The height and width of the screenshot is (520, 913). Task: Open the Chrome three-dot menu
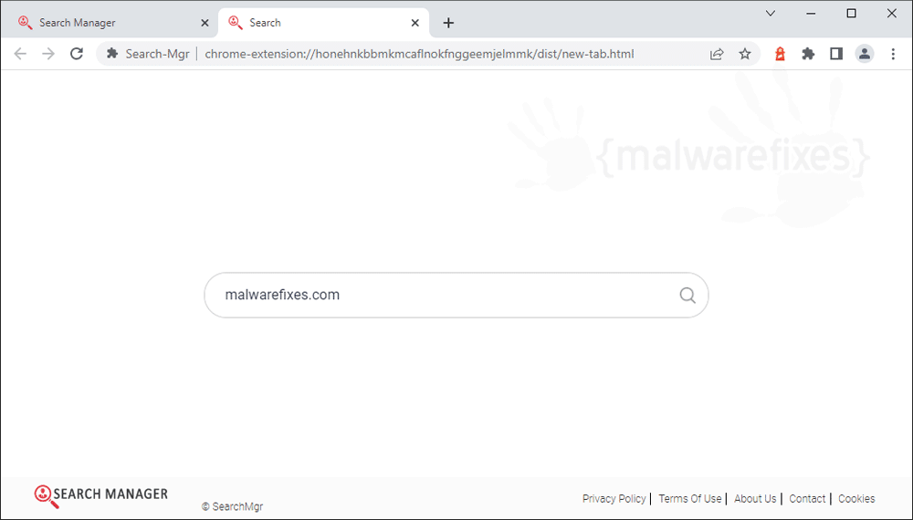coord(893,54)
